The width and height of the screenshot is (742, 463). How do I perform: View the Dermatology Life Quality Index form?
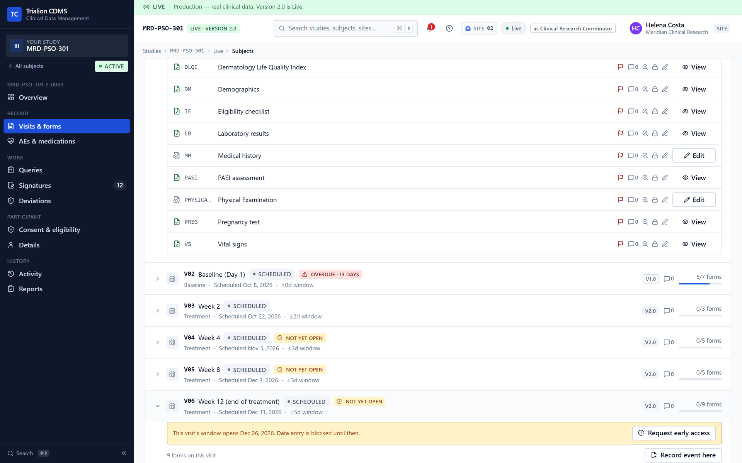694,67
